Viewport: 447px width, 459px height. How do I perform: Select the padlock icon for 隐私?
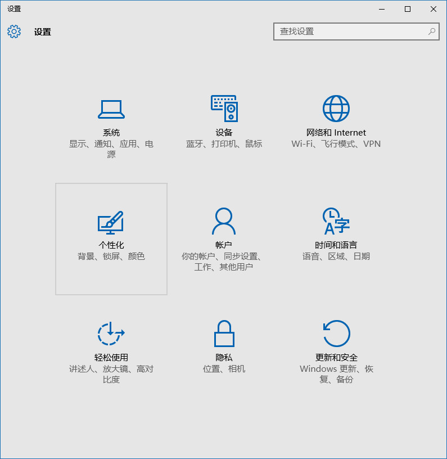tap(224, 334)
